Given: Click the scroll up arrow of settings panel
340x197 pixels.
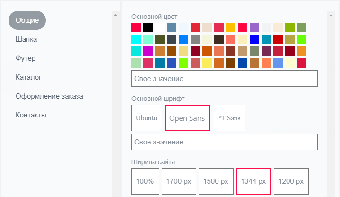Looking at the screenshot, I should pos(331,16).
